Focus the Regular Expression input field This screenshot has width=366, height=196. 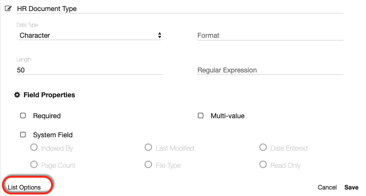(x=270, y=70)
